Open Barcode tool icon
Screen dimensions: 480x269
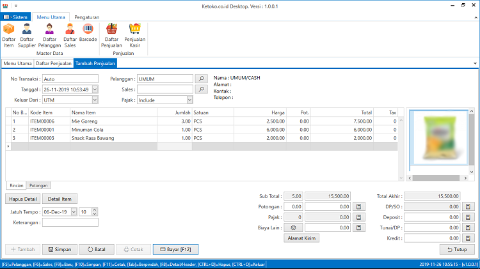[88, 33]
